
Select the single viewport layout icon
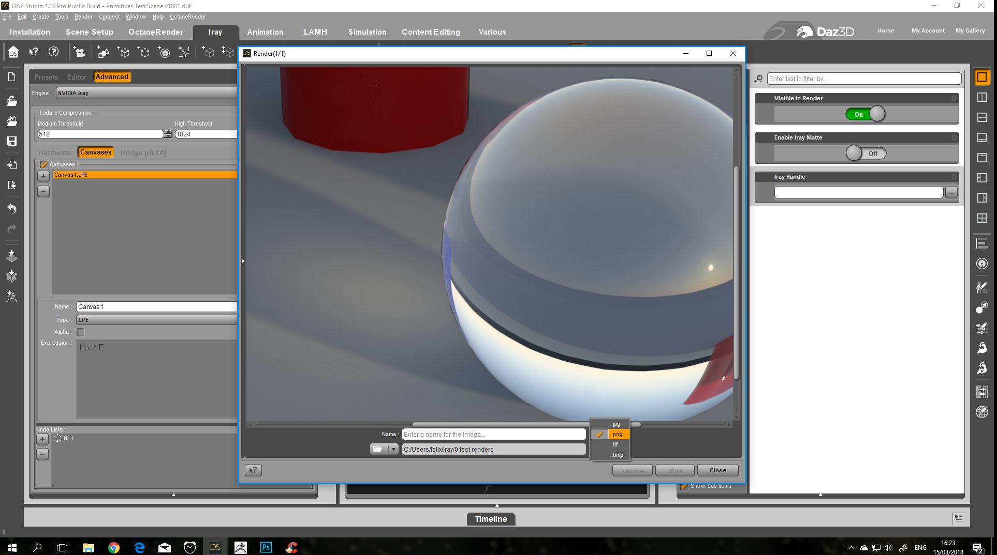[x=981, y=77]
